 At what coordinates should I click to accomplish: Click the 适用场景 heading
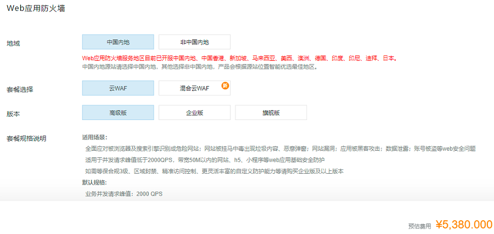tap(94, 138)
